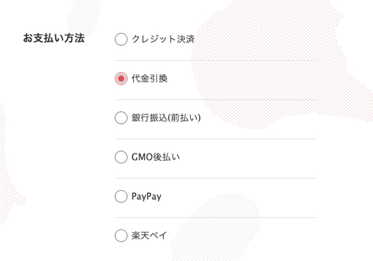Screen dimensions: 373x261
Task: Click the word 銀行振込 in the bank transfer option
Action: (149, 118)
